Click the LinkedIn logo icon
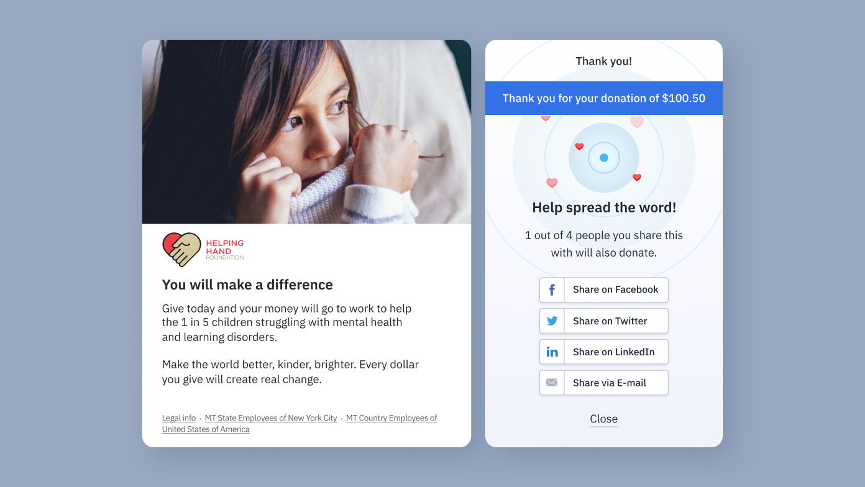The height and width of the screenshot is (487, 865). (552, 352)
